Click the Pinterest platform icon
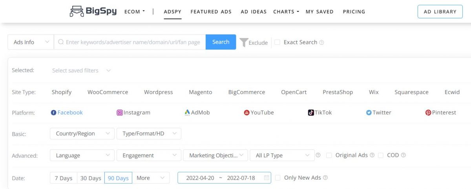The width and height of the screenshot is (471, 189). pos(428,113)
